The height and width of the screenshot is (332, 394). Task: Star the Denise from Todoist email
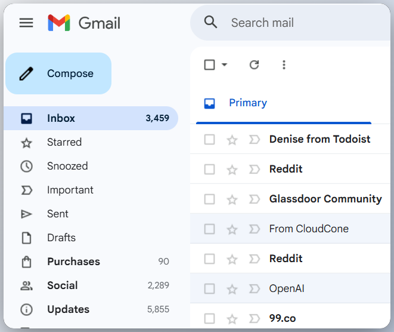point(232,140)
